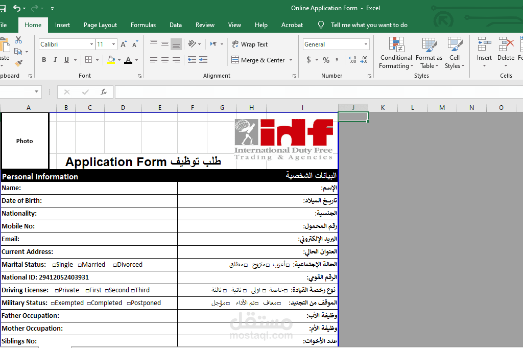The image size is (523, 348).
Task: Apply italic formatting to selection
Action: [x=55, y=60]
